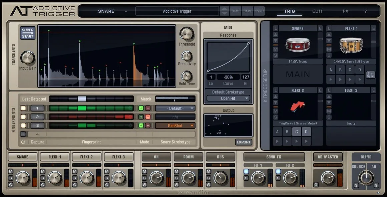Click the SAVE button in the top bar
The width and height of the screenshot is (387, 197).
tap(247, 11)
